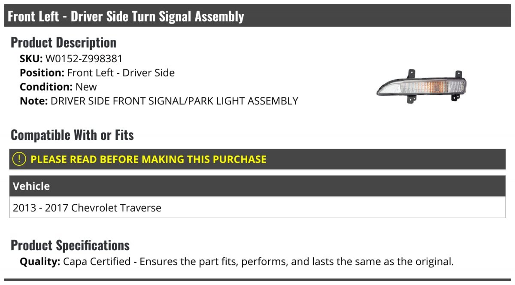Image resolution: width=515 pixels, height=285 pixels.
Task: Click the yellow exclamation warning icon
Action: pos(19,159)
